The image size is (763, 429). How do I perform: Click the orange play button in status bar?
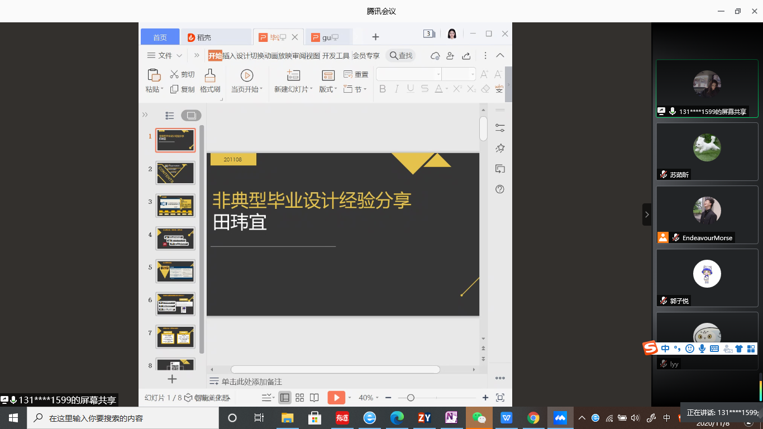pos(337,398)
